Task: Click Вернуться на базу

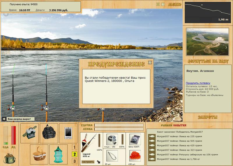Action: [208, 61]
